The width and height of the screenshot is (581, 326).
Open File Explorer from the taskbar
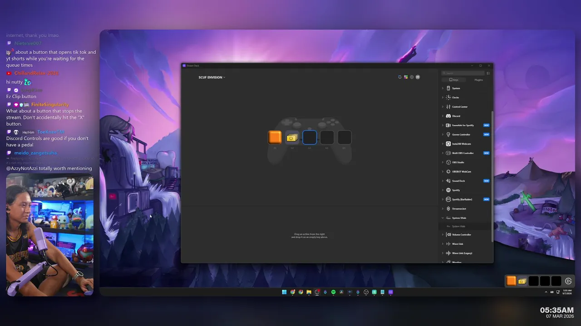tap(309, 292)
